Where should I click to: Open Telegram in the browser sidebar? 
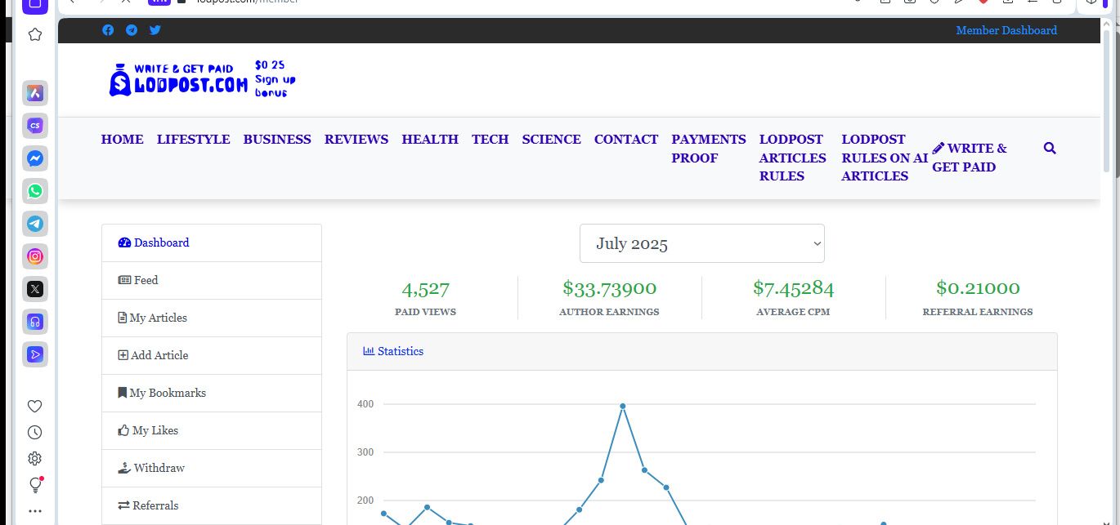click(x=35, y=224)
